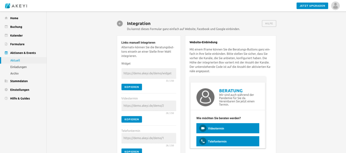The height and width of the screenshot is (153, 346).
Task: Open the Einladungen submenu item
Action: (x=19, y=67)
